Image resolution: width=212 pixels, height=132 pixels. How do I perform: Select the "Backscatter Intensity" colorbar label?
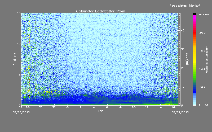point(207,59)
